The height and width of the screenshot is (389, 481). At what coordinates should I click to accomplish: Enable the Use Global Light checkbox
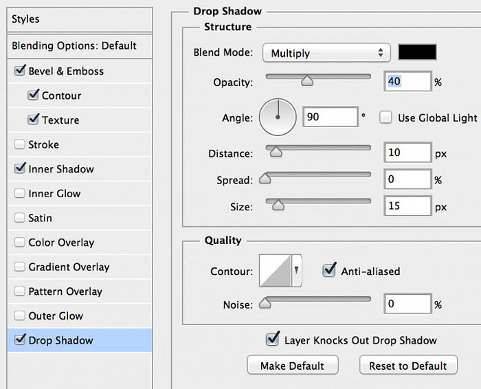click(x=385, y=118)
